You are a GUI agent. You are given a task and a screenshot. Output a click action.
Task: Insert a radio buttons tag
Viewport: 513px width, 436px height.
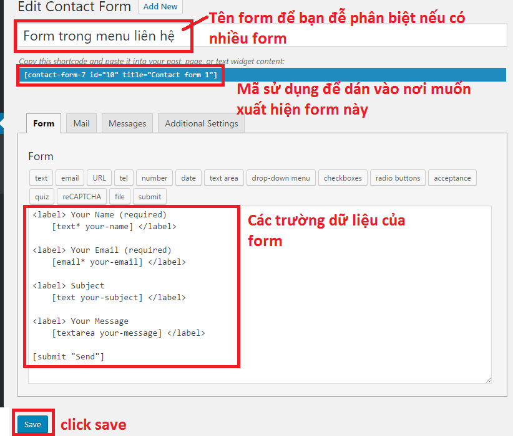[x=398, y=178]
